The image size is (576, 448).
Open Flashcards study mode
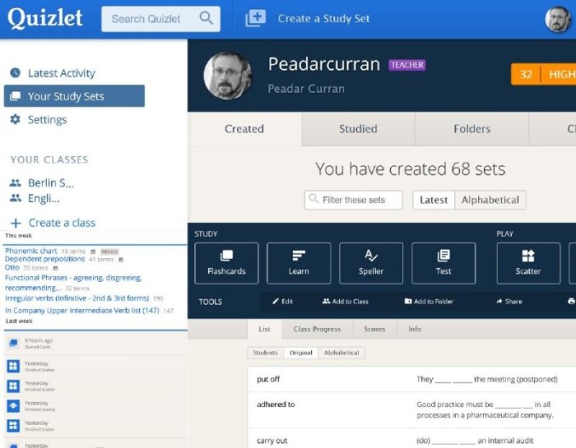point(227,263)
